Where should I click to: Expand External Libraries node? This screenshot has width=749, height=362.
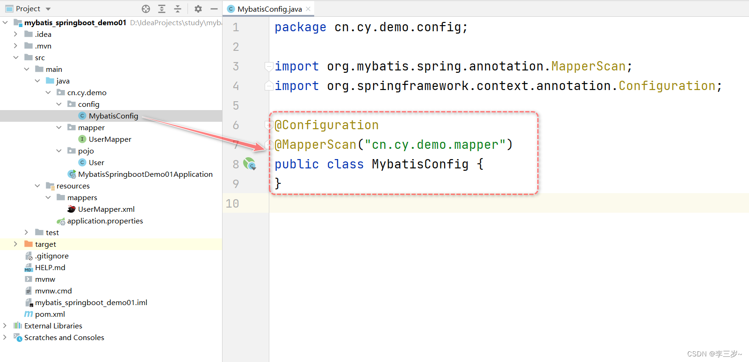(x=5, y=326)
